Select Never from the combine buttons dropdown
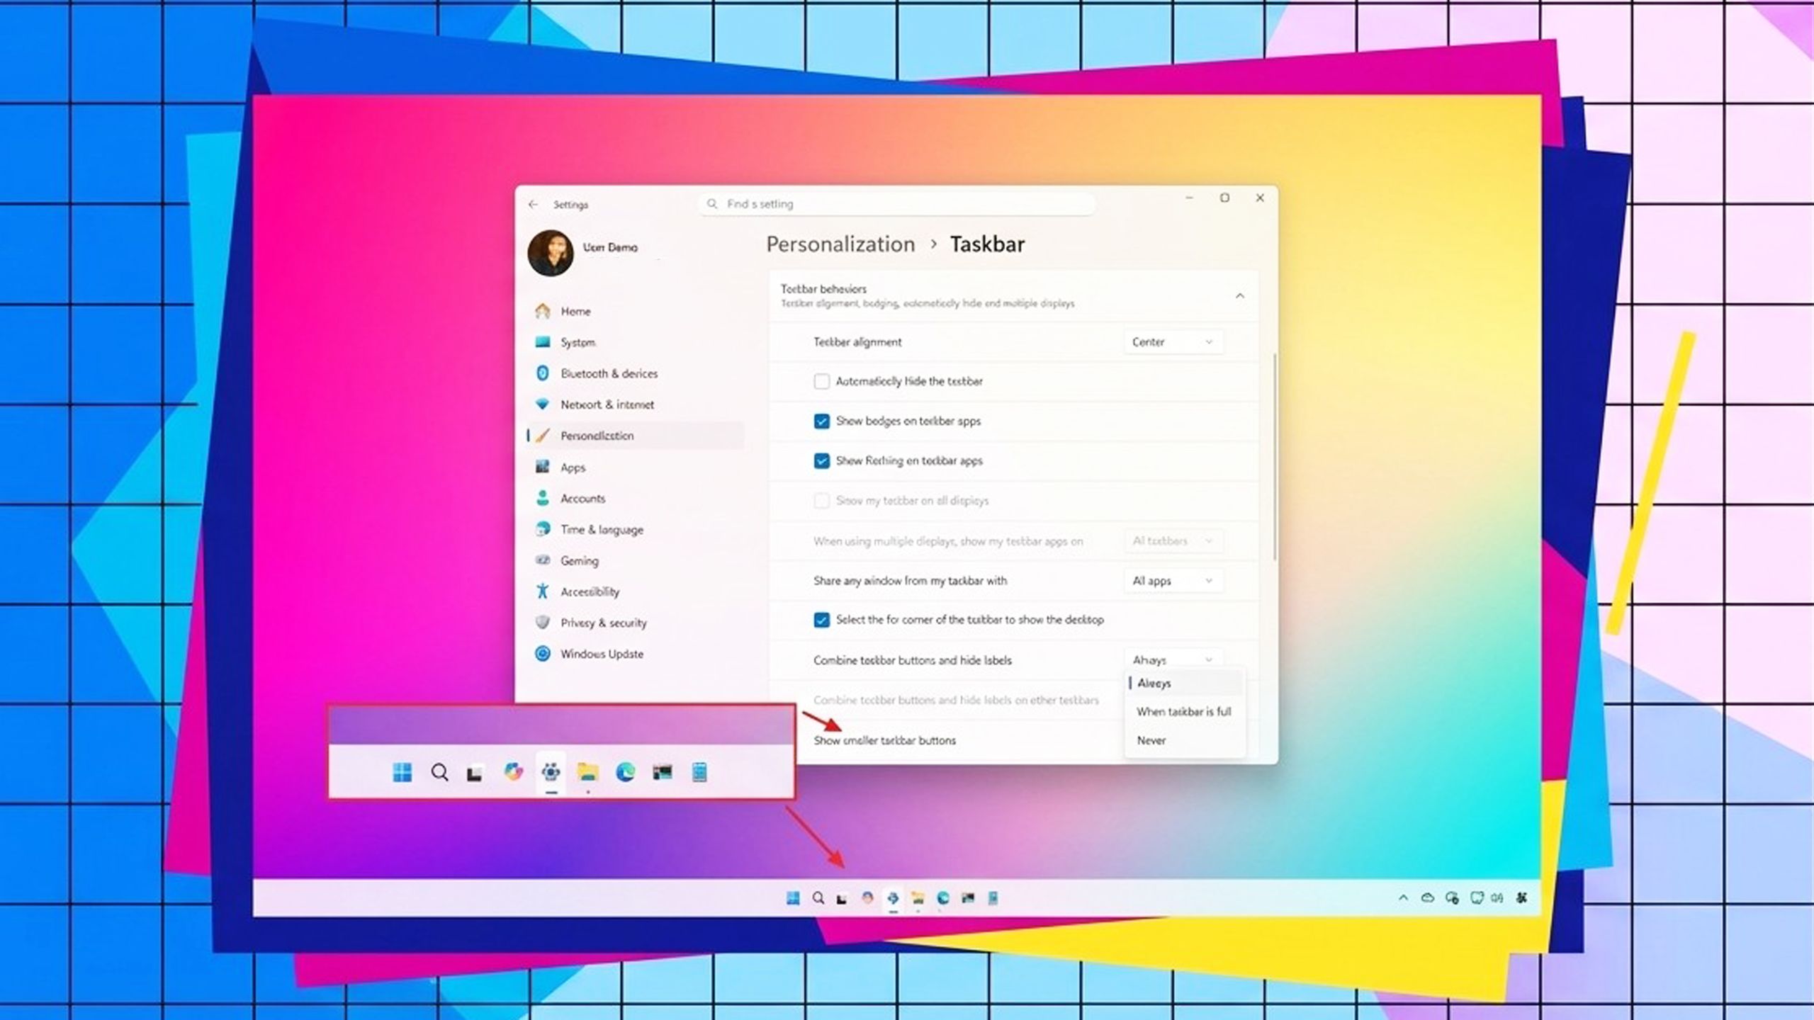The image size is (1814, 1020). [1152, 739]
